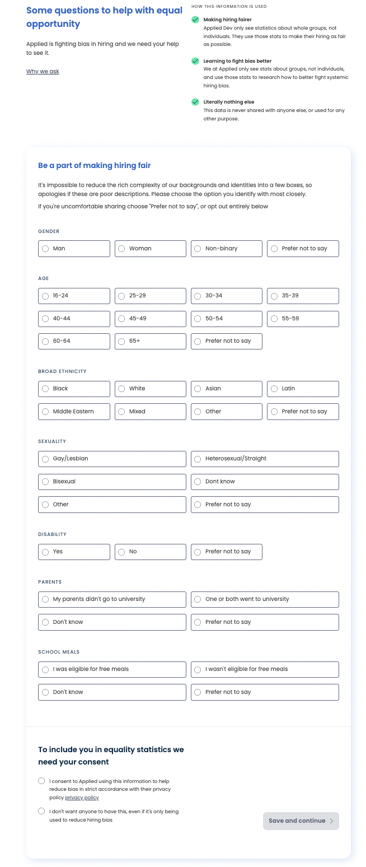
Task: Pick the 65+ age option
Action: click(121, 341)
